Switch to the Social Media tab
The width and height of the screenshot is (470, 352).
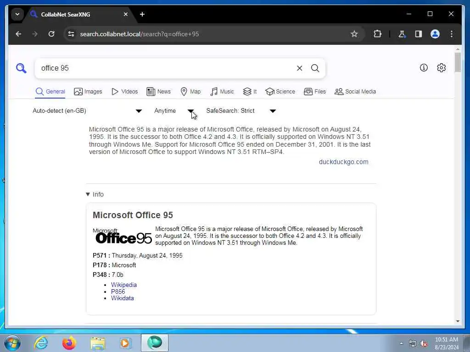tap(355, 92)
